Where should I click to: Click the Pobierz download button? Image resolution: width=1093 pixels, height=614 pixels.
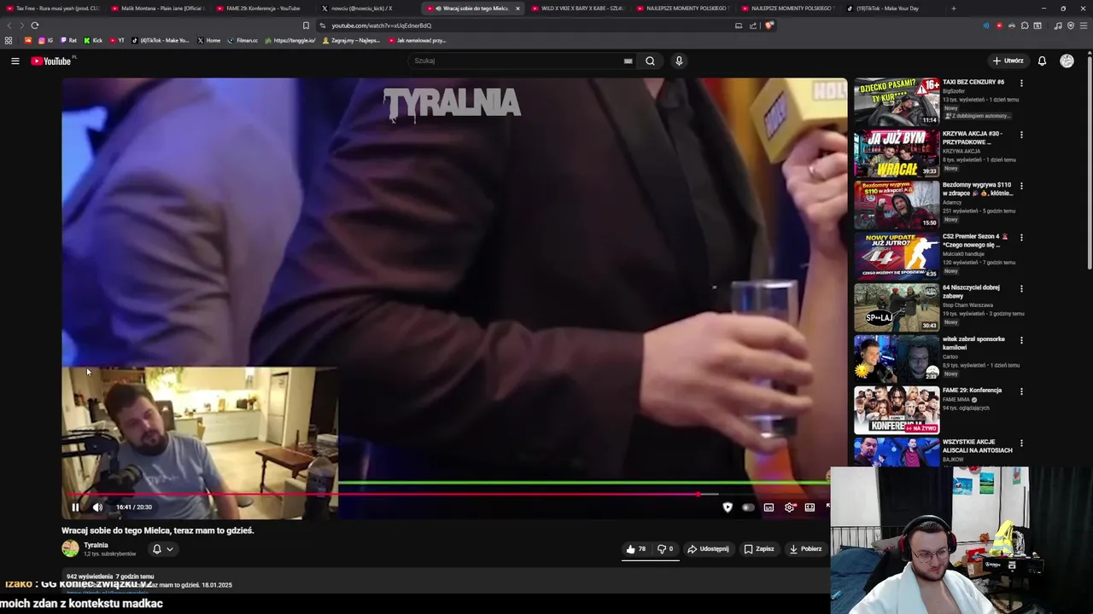pos(805,549)
